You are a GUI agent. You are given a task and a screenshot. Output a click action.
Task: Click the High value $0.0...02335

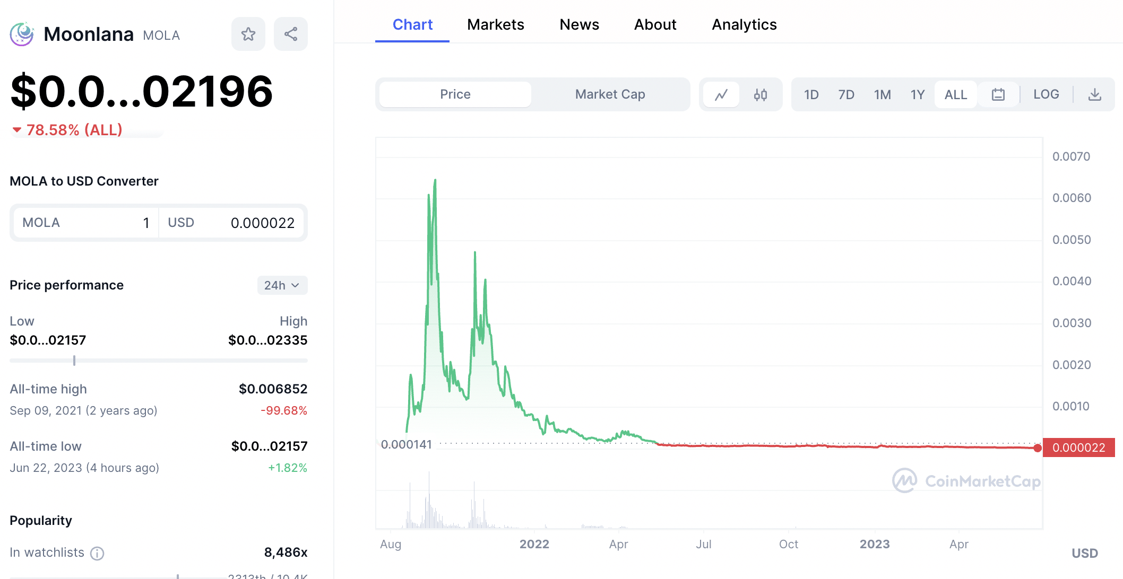click(267, 340)
